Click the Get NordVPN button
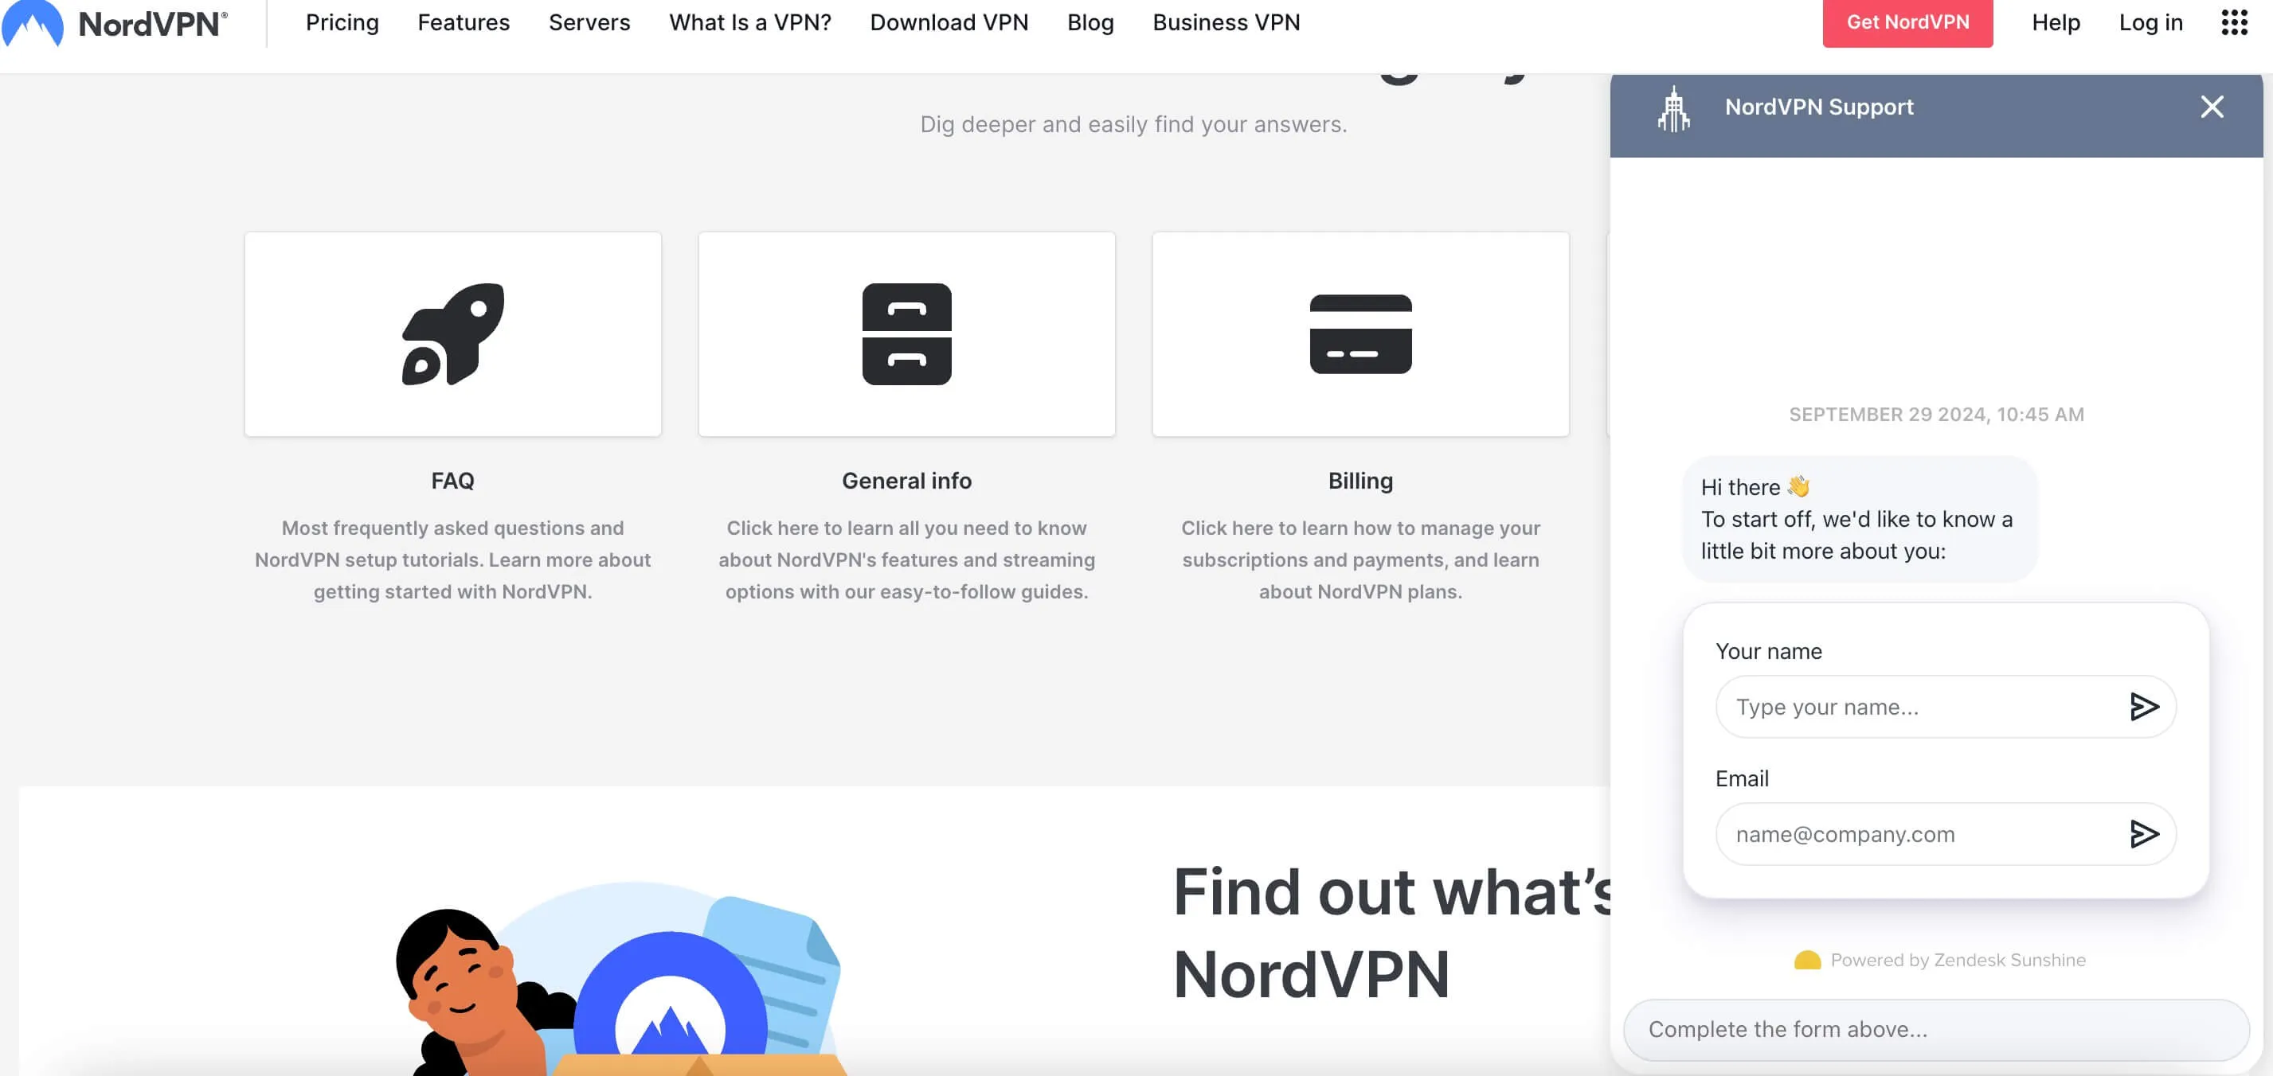This screenshot has width=2273, height=1076. click(x=1907, y=23)
